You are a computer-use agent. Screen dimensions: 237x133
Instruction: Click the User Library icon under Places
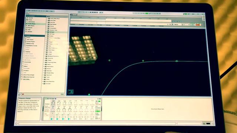coord(26,40)
